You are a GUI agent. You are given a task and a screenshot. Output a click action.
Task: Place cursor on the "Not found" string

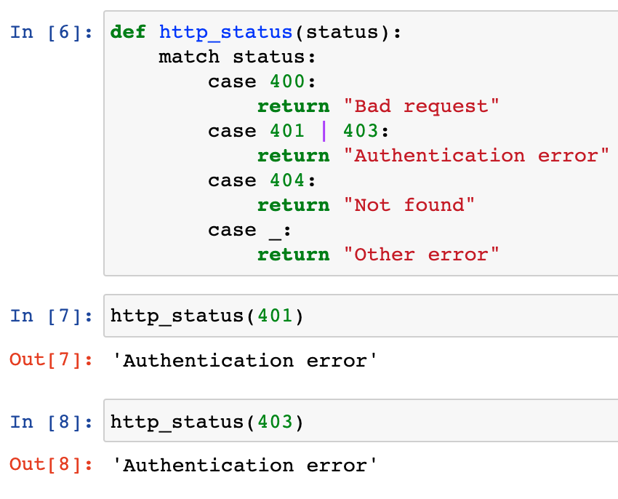coord(409,206)
